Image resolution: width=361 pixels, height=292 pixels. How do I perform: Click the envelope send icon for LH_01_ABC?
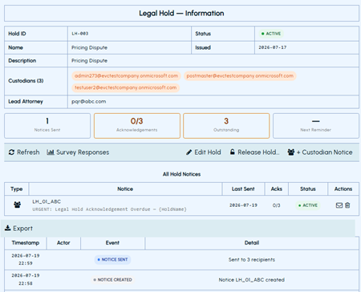[x=339, y=205]
